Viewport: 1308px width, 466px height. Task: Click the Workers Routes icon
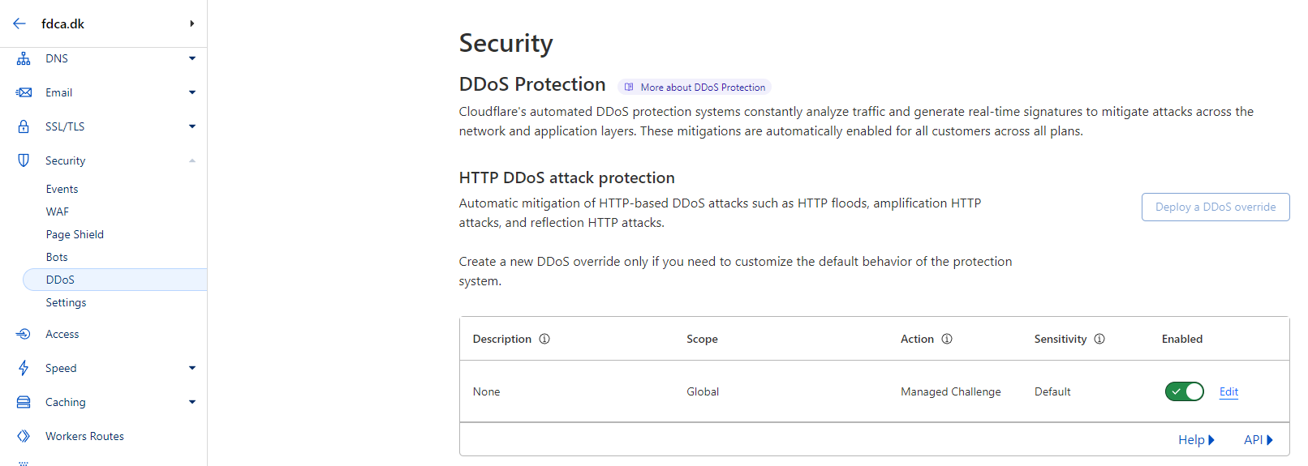point(24,436)
